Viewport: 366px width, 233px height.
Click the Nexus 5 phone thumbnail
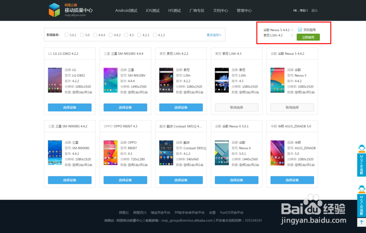(277, 80)
